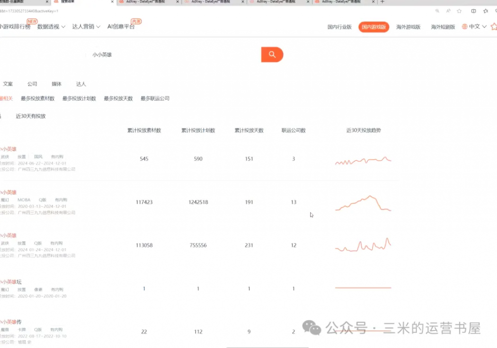Expand the 数据透视 dropdown menu
497x348 pixels.
click(51, 27)
